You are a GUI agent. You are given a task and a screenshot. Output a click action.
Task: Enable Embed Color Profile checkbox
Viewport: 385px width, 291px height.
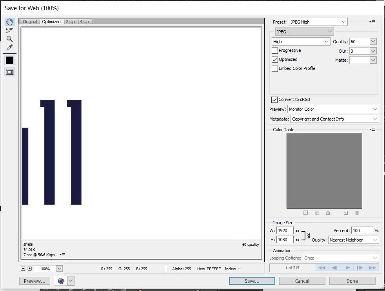(x=275, y=68)
